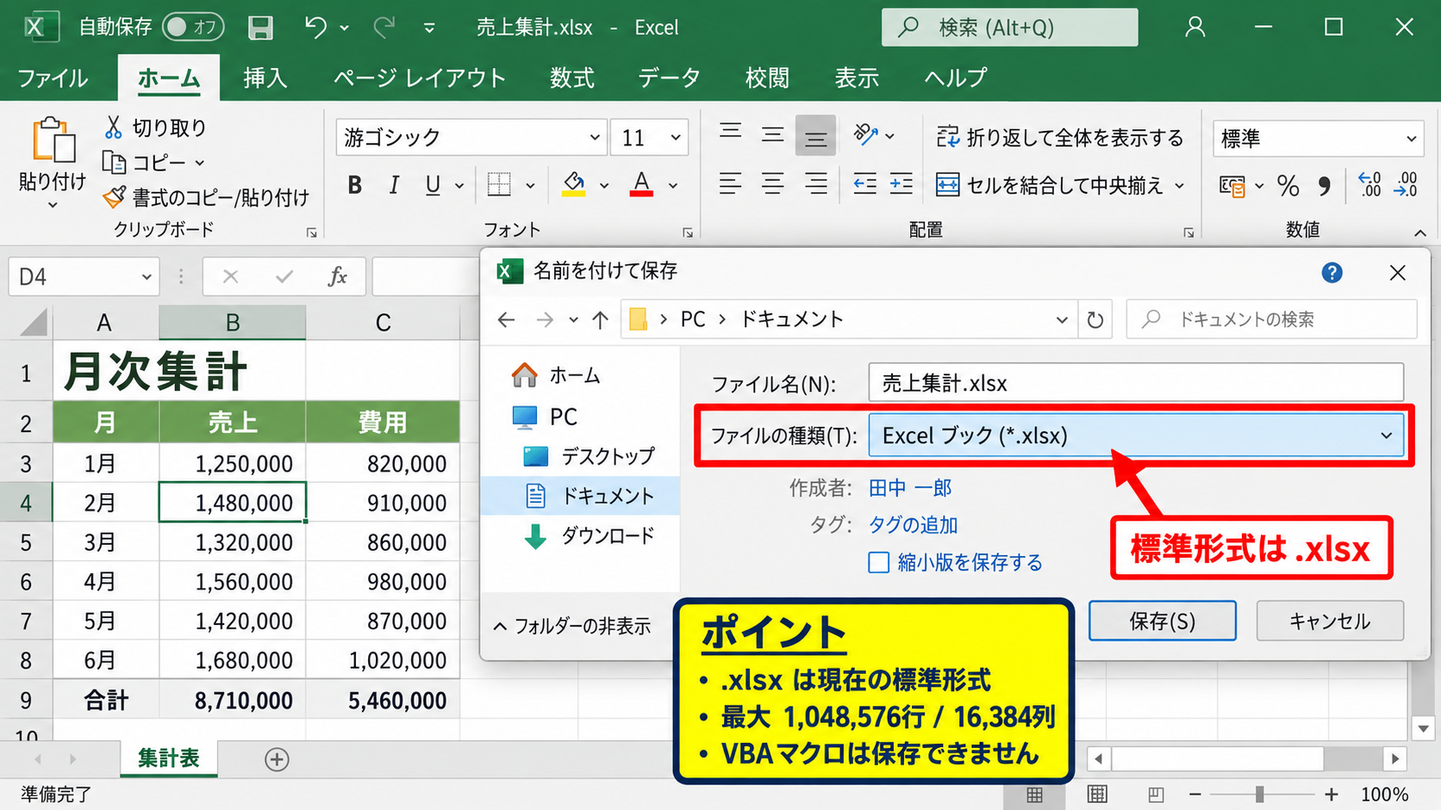Toggle Bold formatting
Image resolution: width=1441 pixels, height=810 pixels.
point(354,185)
